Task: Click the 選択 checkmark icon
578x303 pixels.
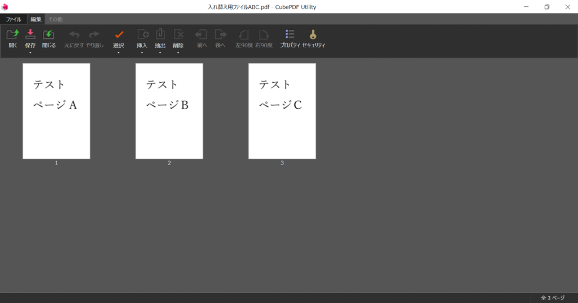Action: (119, 34)
